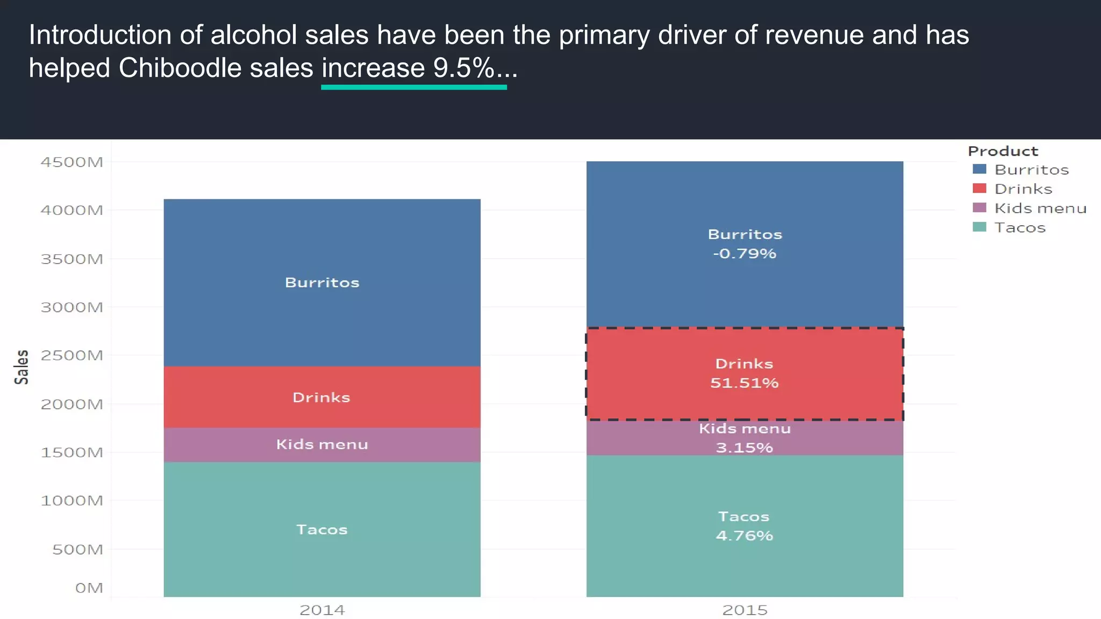Click the Sales y-axis title
Screen dimensions: 1101x619
pyautogui.click(x=22, y=367)
